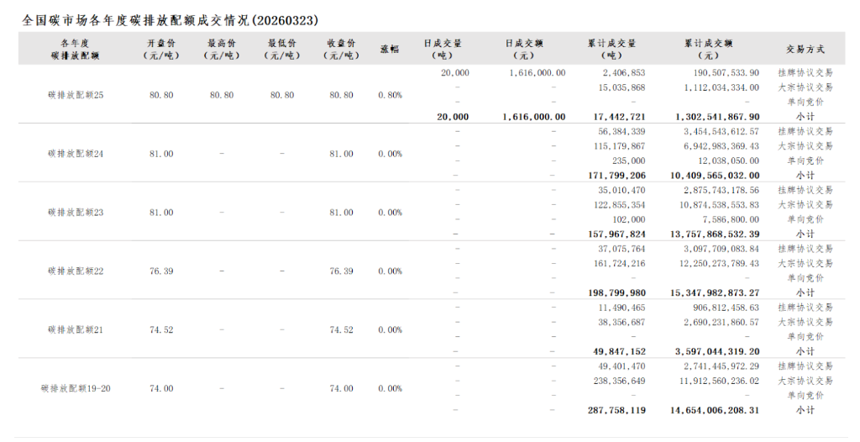The height and width of the screenshot is (442, 860).
Task: Click the 碳排放配额21 row label
Action: tap(76, 330)
